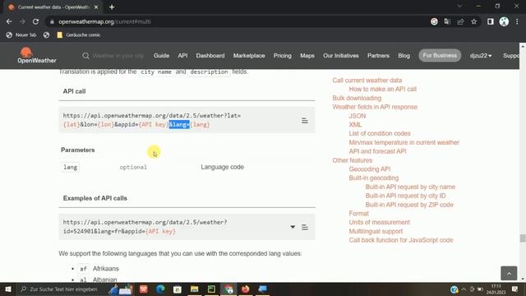Show hidden system tray icons chevron
Viewport: 526px width, 296px height.
tap(464, 289)
